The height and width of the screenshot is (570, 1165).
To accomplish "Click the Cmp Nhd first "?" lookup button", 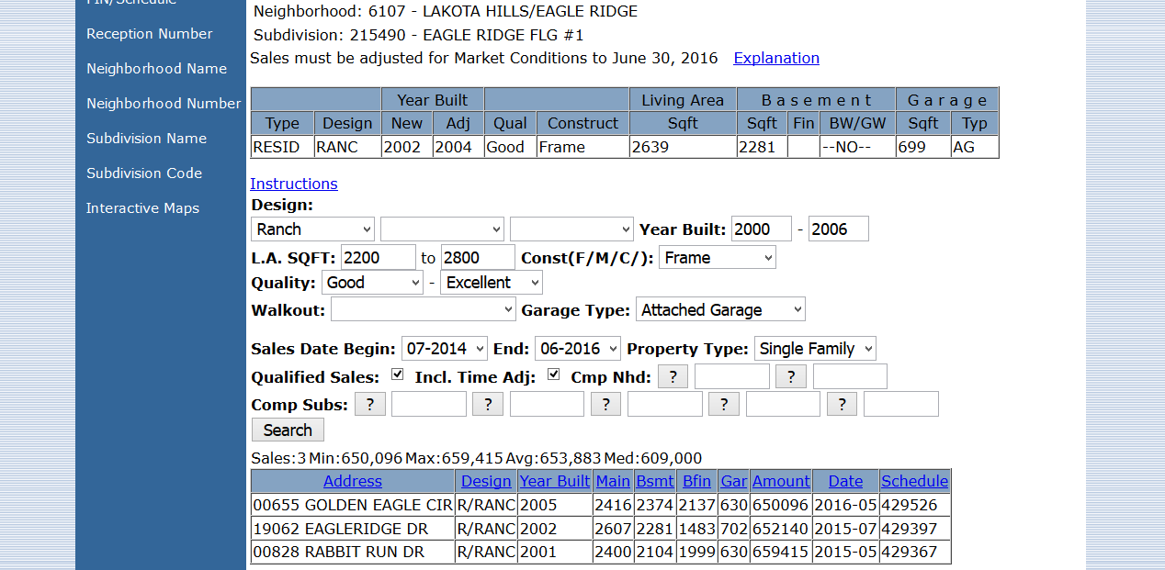I will coord(672,375).
